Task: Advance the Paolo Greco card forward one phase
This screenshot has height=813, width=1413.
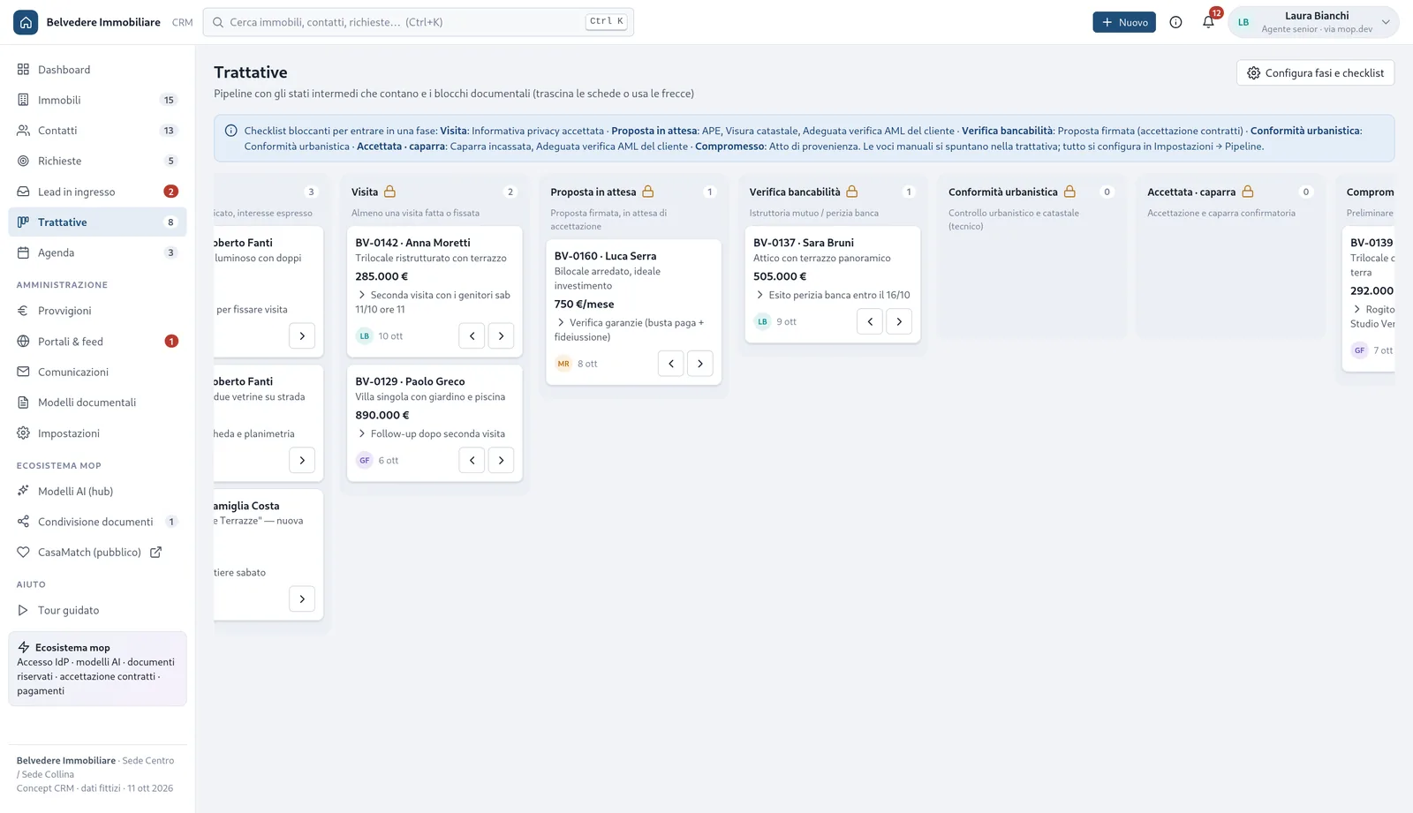Action: tap(501, 461)
